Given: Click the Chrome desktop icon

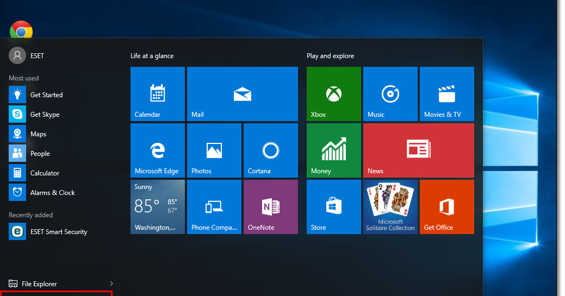Looking at the screenshot, I should 21,29.
